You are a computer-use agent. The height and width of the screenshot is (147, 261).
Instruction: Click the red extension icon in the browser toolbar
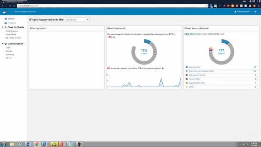(x=228, y=6)
